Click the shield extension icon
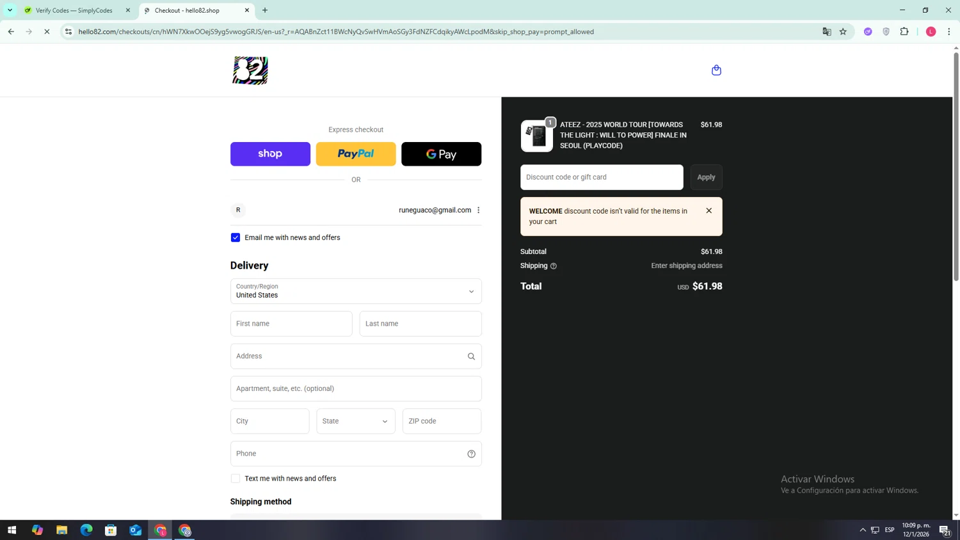Image resolution: width=960 pixels, height=540 pixels. tap(886, 31)
